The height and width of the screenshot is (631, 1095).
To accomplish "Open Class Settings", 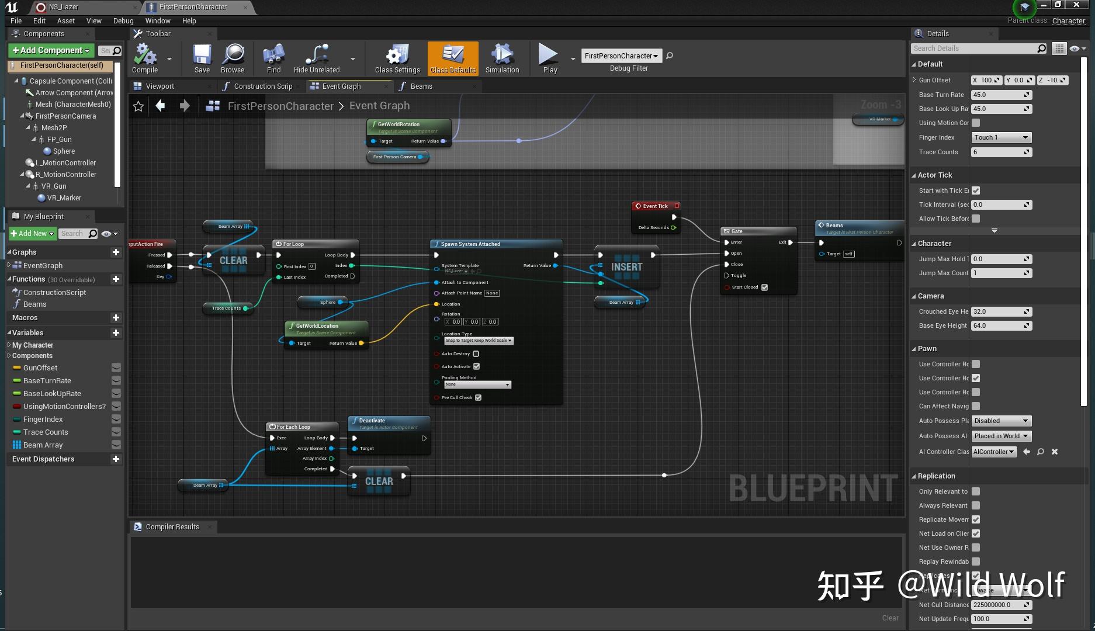I will point(396,57).
